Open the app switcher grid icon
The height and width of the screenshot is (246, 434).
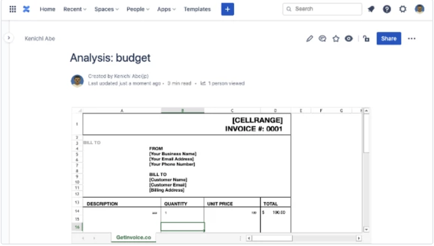coord(12,9)
